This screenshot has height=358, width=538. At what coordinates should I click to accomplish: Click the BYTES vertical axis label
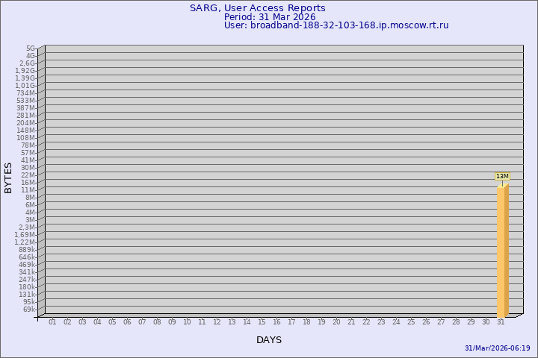[8, 178]
